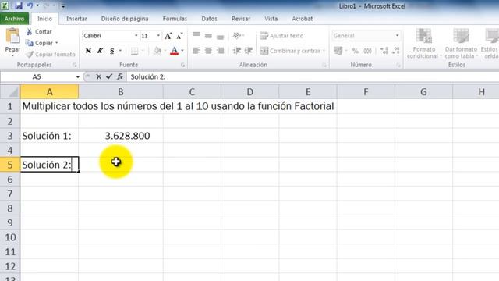
Task: Undo the last action
Action: click(30, 5)
